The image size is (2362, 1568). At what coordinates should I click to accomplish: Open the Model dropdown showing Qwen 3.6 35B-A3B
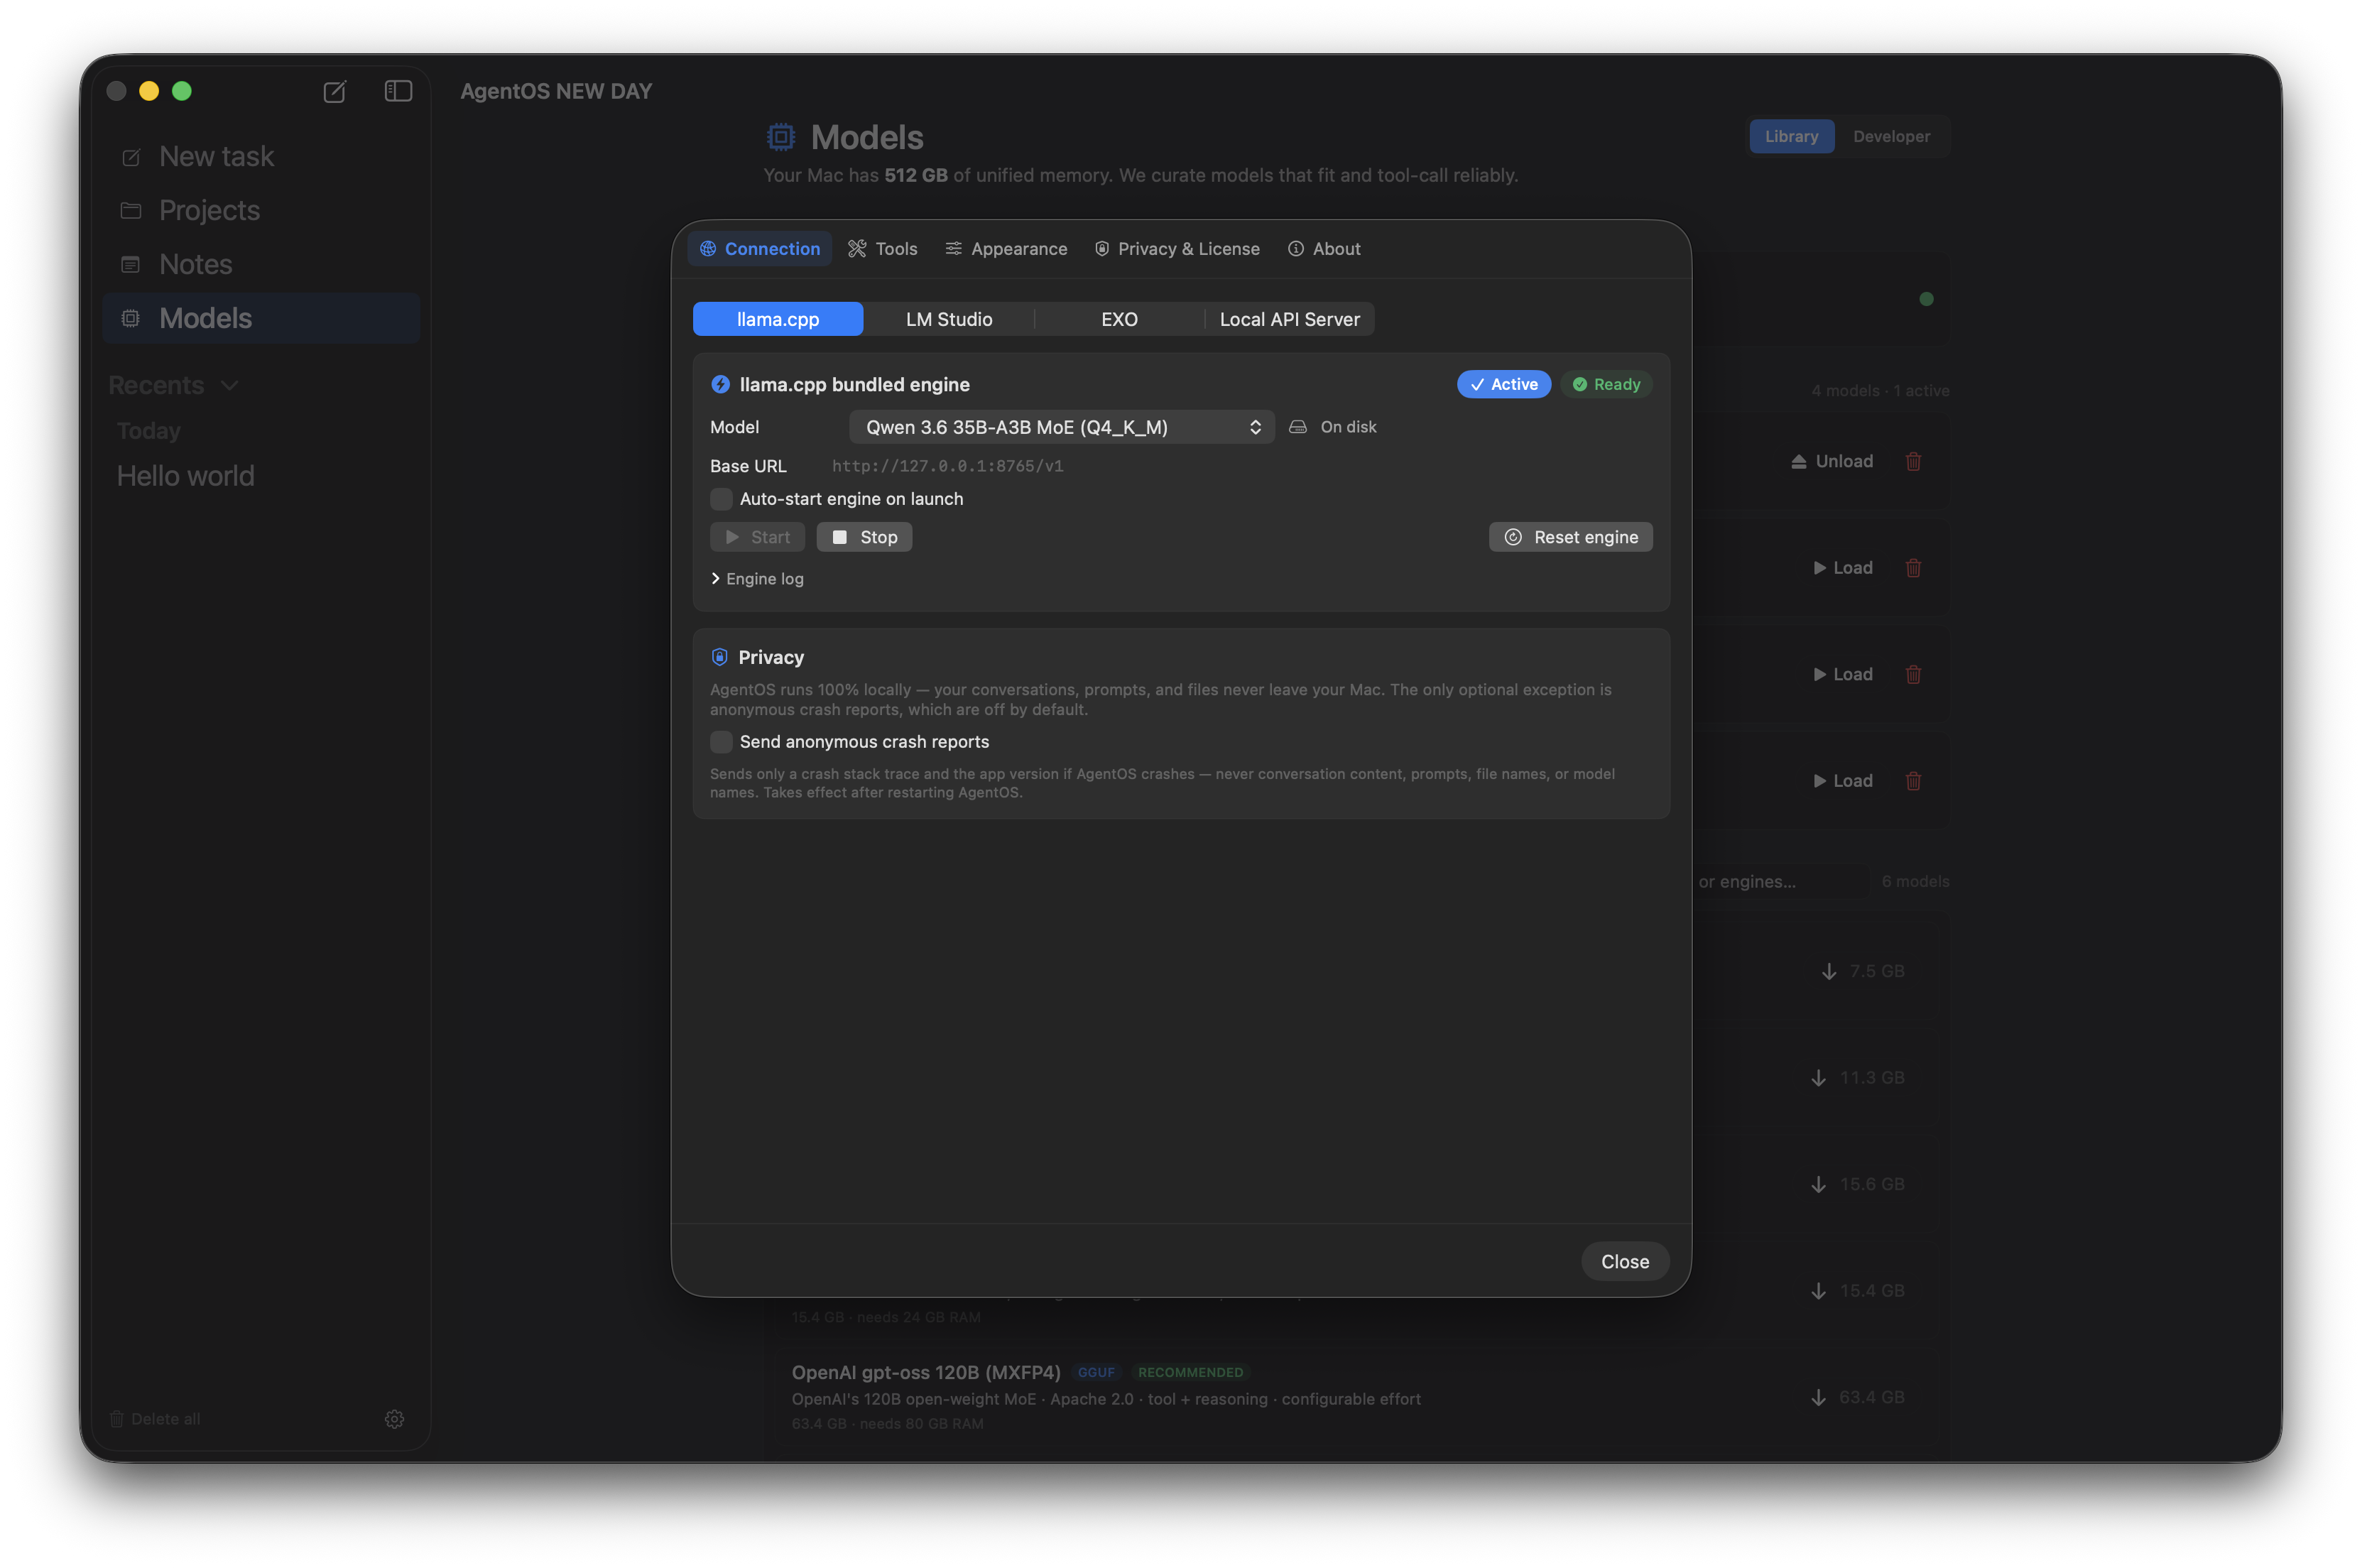[x=1061, y=427]
